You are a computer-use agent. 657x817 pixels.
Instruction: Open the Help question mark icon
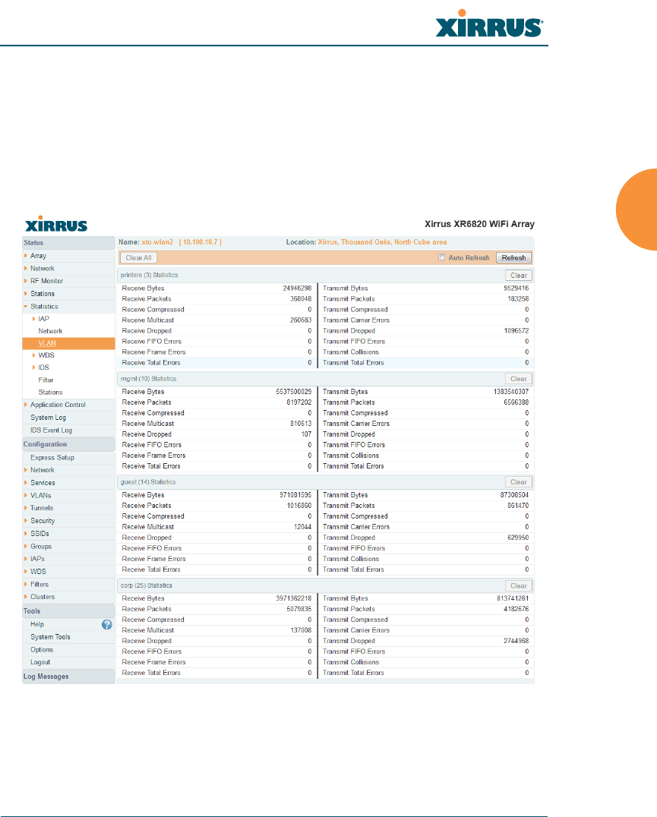pyautogui.click(x=107, y=624)
